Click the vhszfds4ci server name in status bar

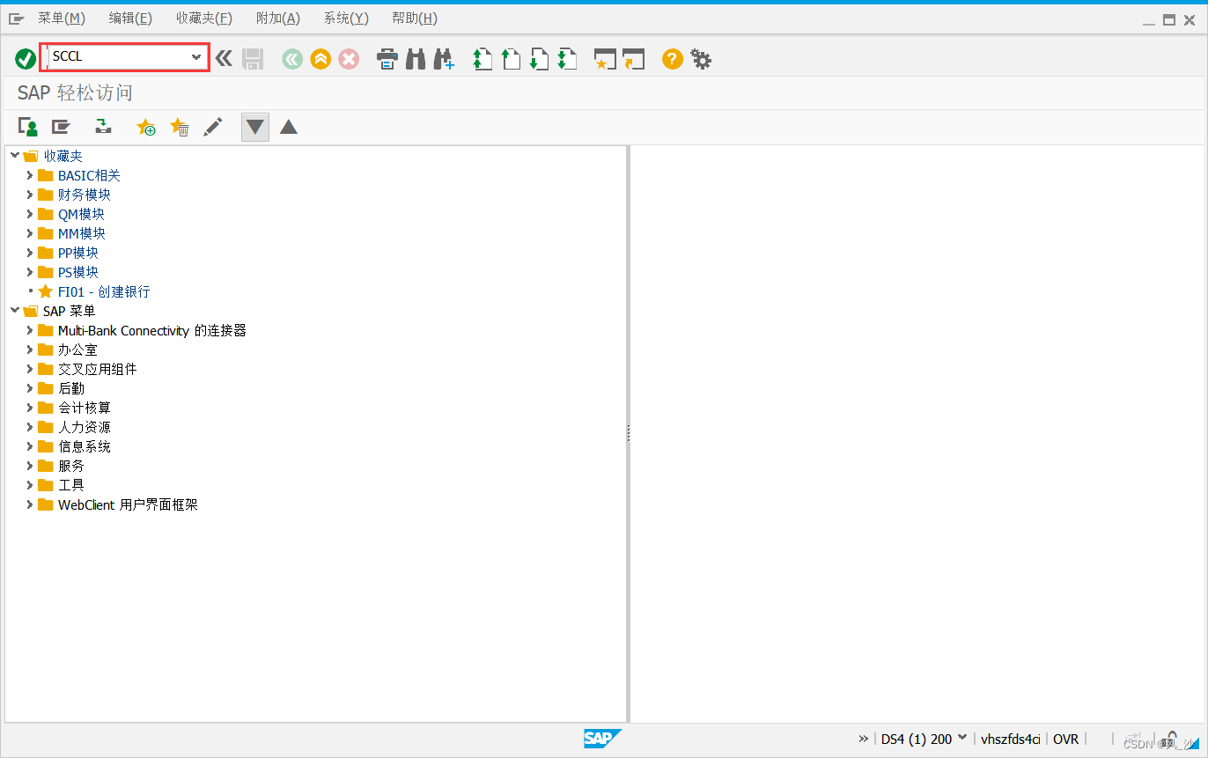pyautogui.click(x=1011, y=740)
